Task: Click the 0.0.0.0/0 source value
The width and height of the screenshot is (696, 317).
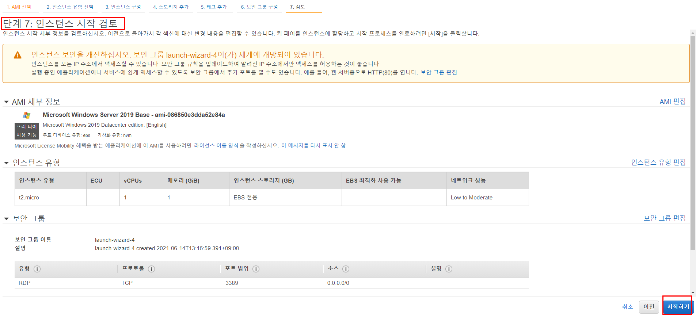Action: (338, 283)
